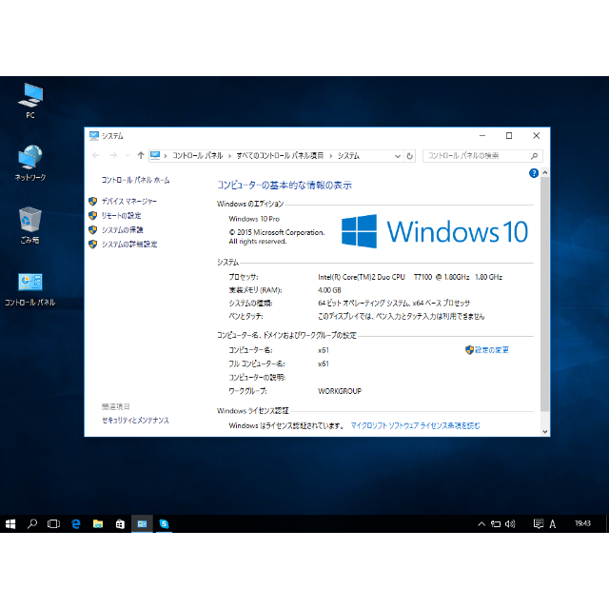The height and width of the screenshot is (609, 609).
Task: Click the IME input mode A indicator
Action: click(553, 524)
